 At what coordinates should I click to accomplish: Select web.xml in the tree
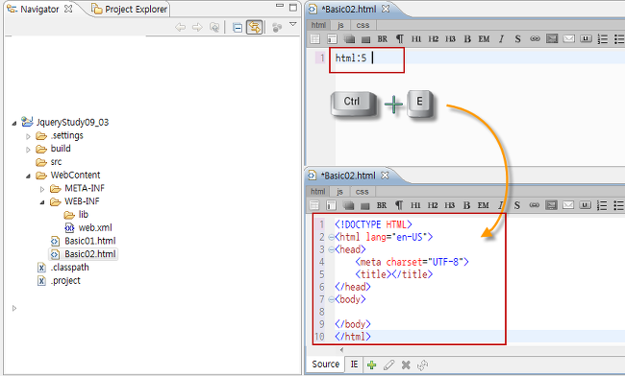point(88,227)
